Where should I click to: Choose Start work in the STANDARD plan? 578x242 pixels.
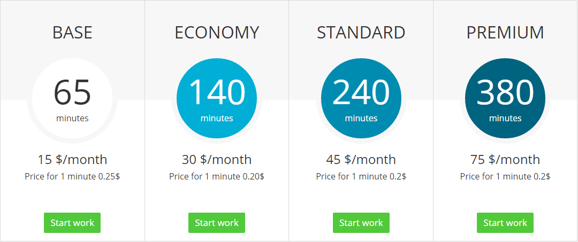tap(361, 223)
